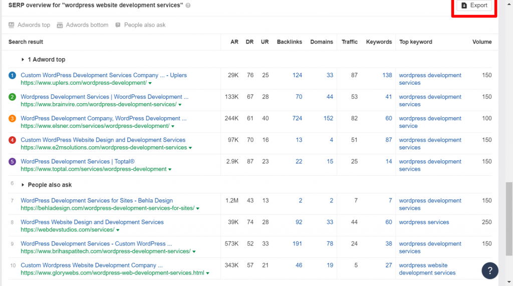Viewport: 513px width, 286px height.
Task: Click the Export button
Action: pyautogui.click(x=474, y=5)
